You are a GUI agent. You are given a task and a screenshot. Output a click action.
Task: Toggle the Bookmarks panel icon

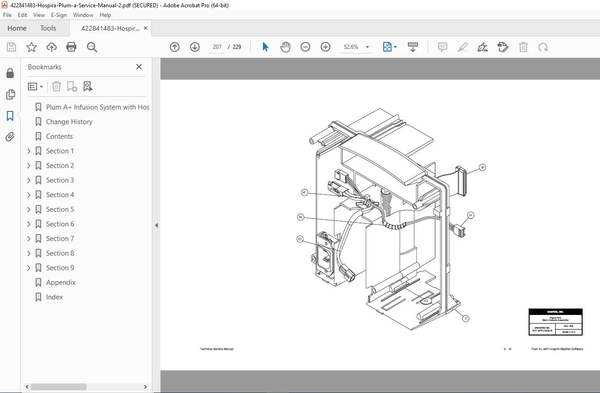coord(10,116)
